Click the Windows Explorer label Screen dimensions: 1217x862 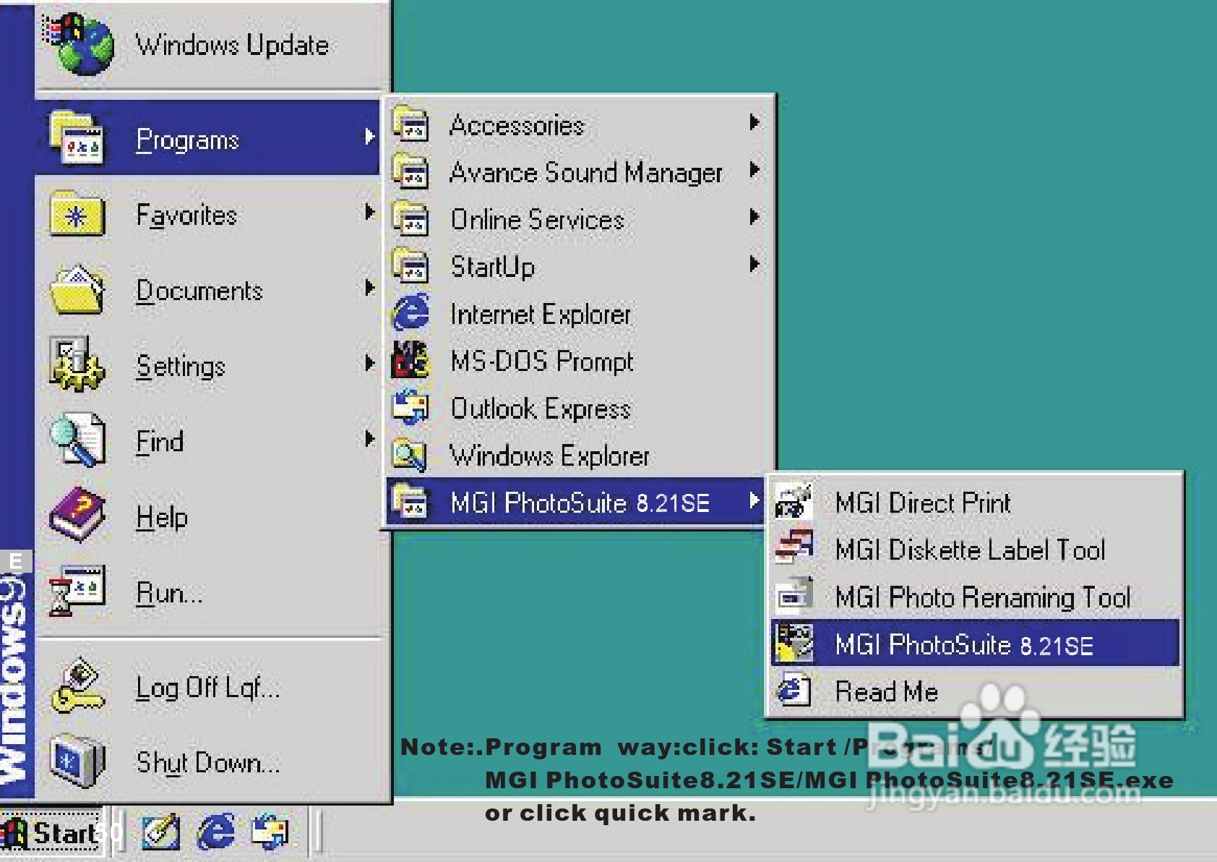(x=549, y=456)
